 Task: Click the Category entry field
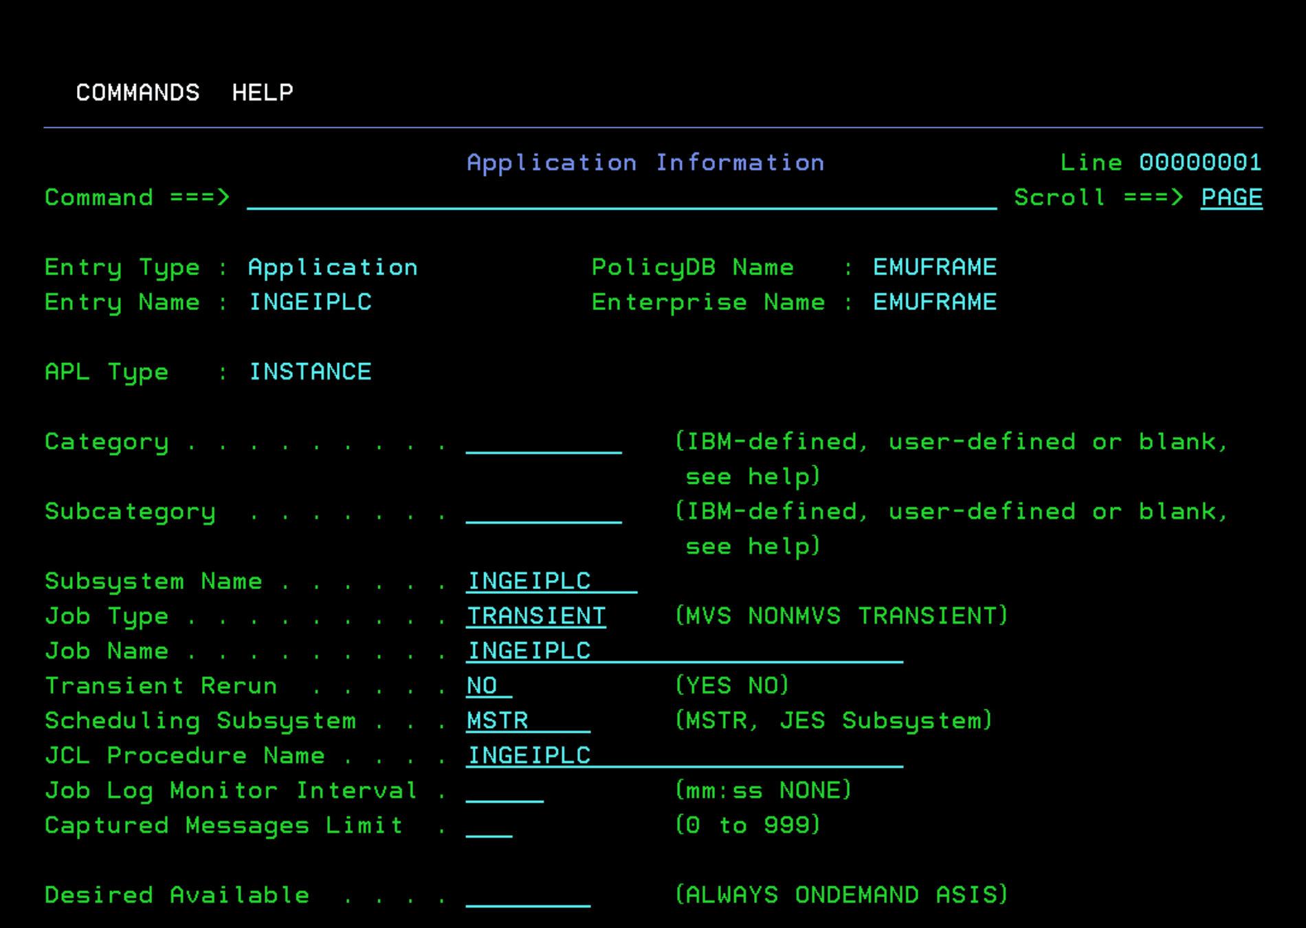[543, 443]
